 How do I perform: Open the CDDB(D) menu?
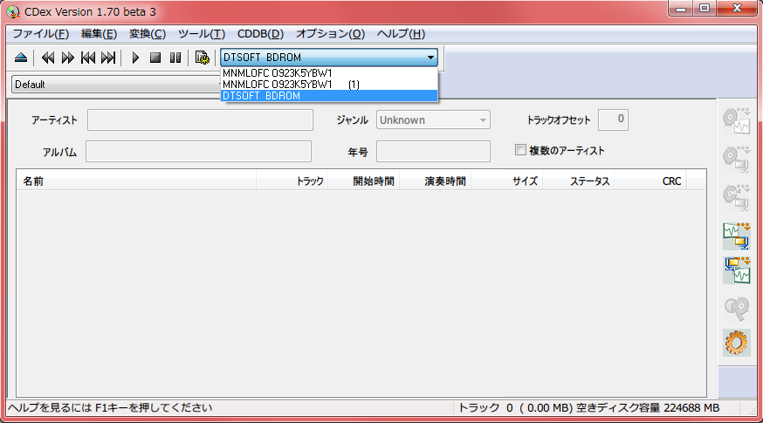260,34
